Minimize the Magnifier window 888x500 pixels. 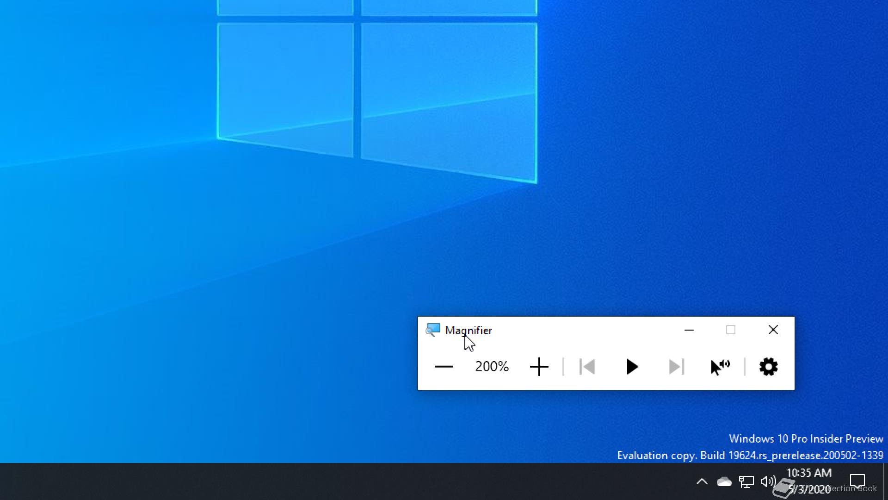coord(689,330)
